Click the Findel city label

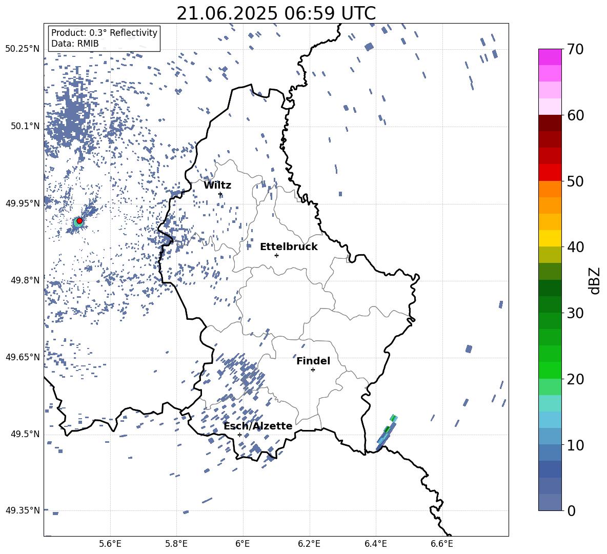pos(313,361)
